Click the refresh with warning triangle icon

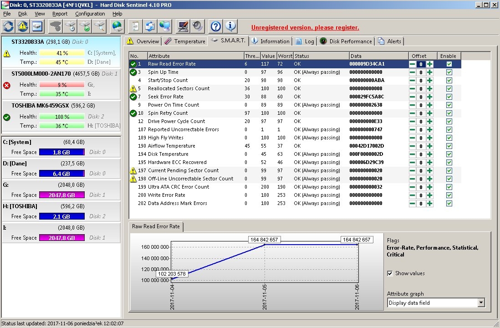click(x=23, y=26)
